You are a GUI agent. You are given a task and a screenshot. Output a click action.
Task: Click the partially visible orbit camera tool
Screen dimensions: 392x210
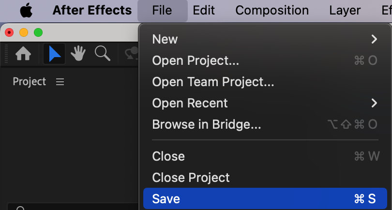(132, 54)
